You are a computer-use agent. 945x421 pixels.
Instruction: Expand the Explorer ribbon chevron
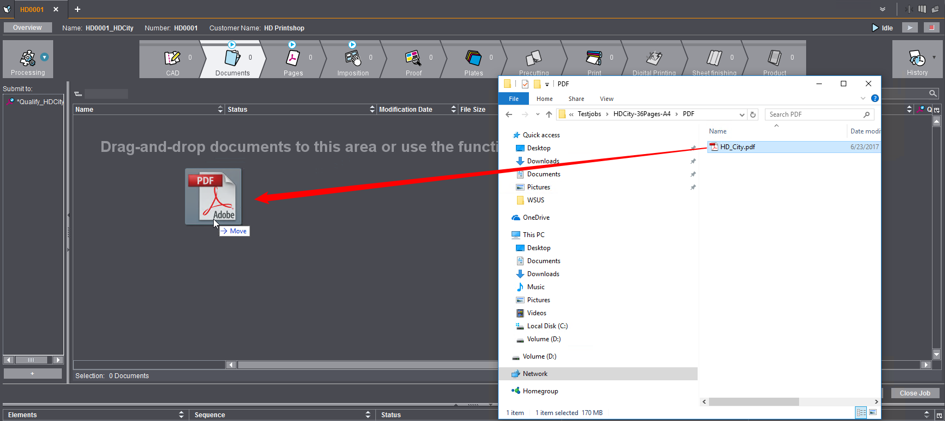point(863,98)
